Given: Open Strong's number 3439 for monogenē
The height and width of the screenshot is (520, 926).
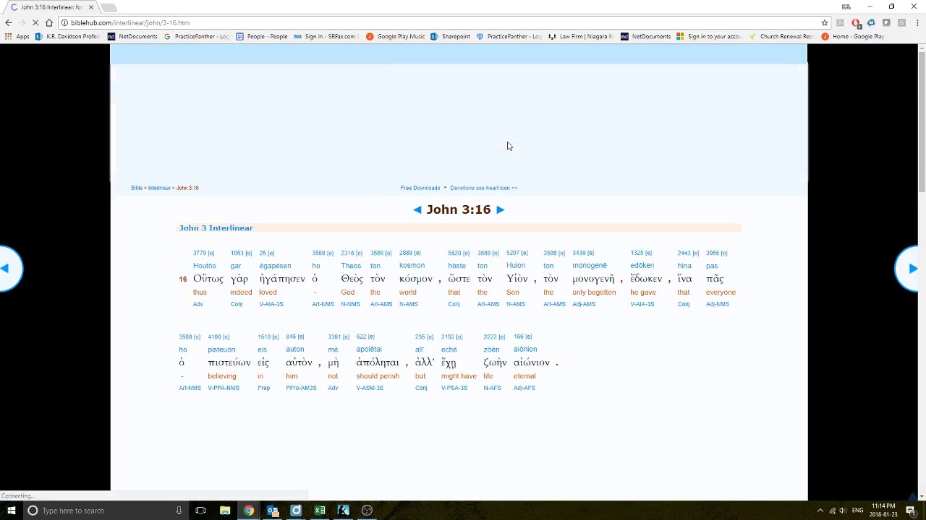Looking at the screenshot, I should (579, 253).
